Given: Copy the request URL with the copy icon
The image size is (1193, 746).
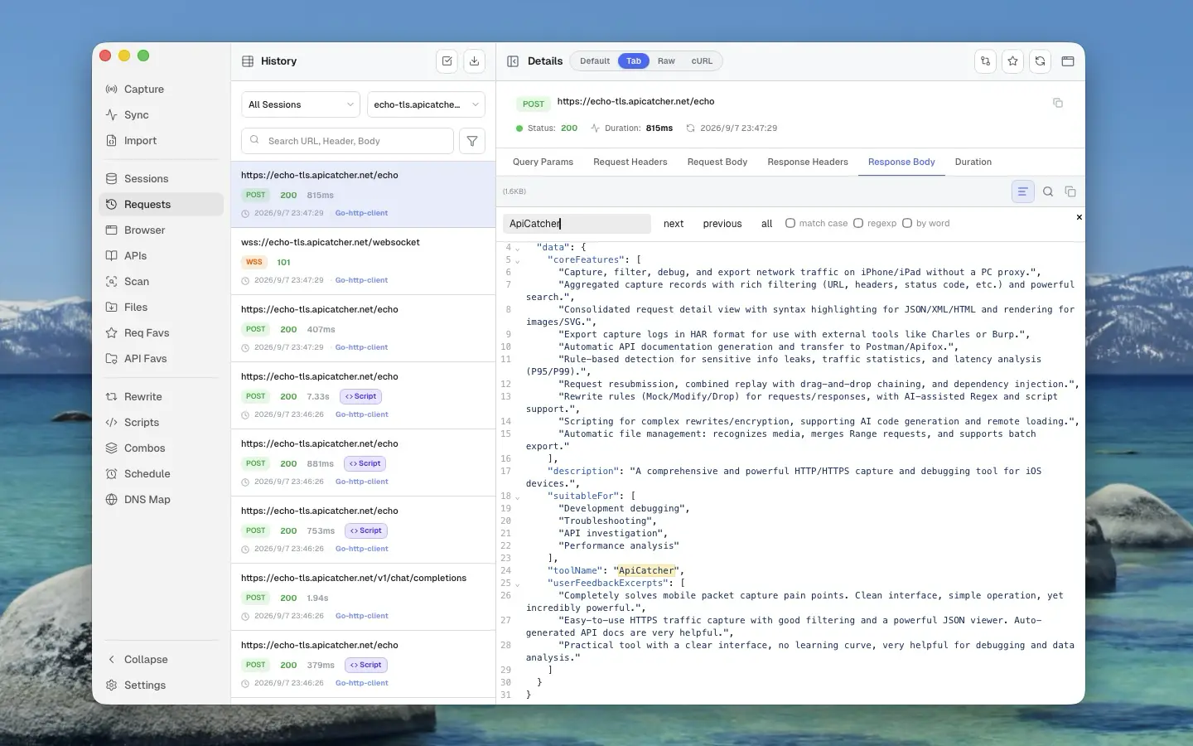Looking at the screenshot, I should point(1058,103).
